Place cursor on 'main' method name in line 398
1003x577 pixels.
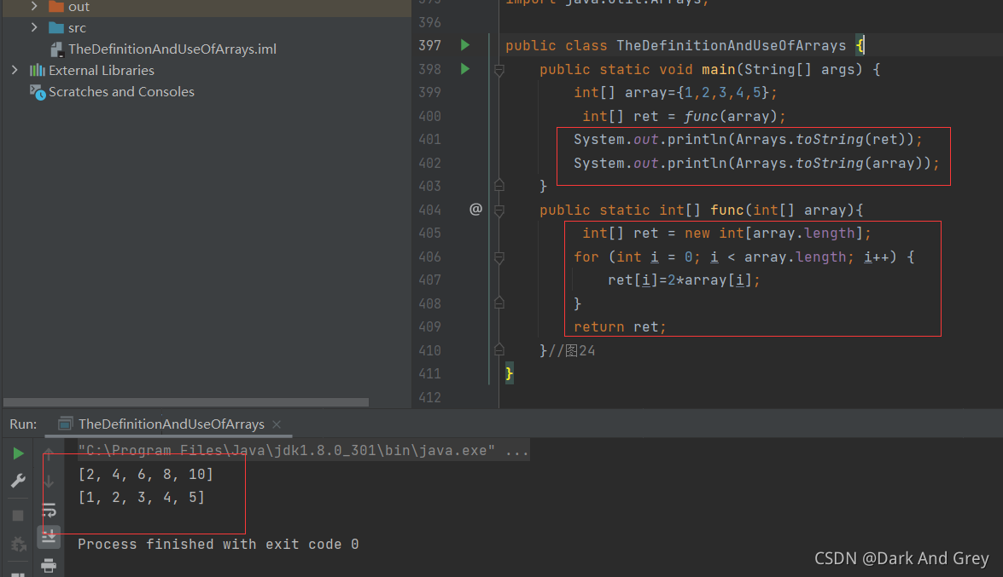coord(719,69)
